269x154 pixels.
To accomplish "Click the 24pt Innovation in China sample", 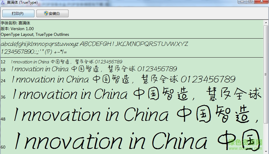I will (124, 79).
